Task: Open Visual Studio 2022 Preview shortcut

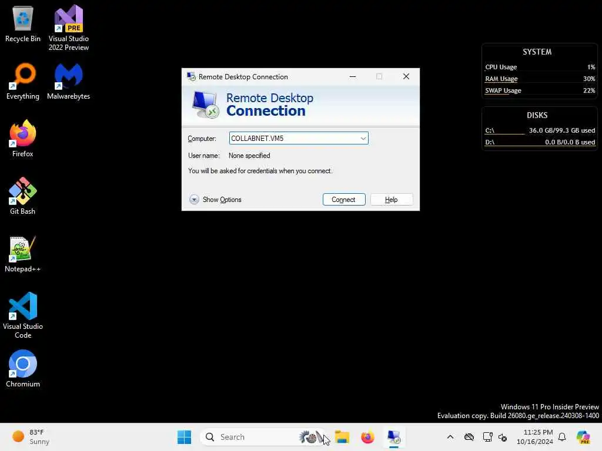Action: tap(68, 28)
